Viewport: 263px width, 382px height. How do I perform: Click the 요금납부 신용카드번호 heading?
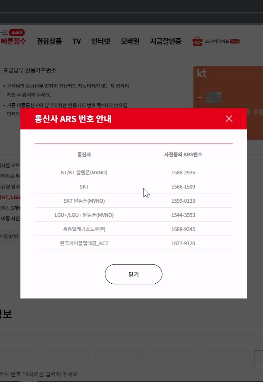pyautogui.click(x=30, y=70)
